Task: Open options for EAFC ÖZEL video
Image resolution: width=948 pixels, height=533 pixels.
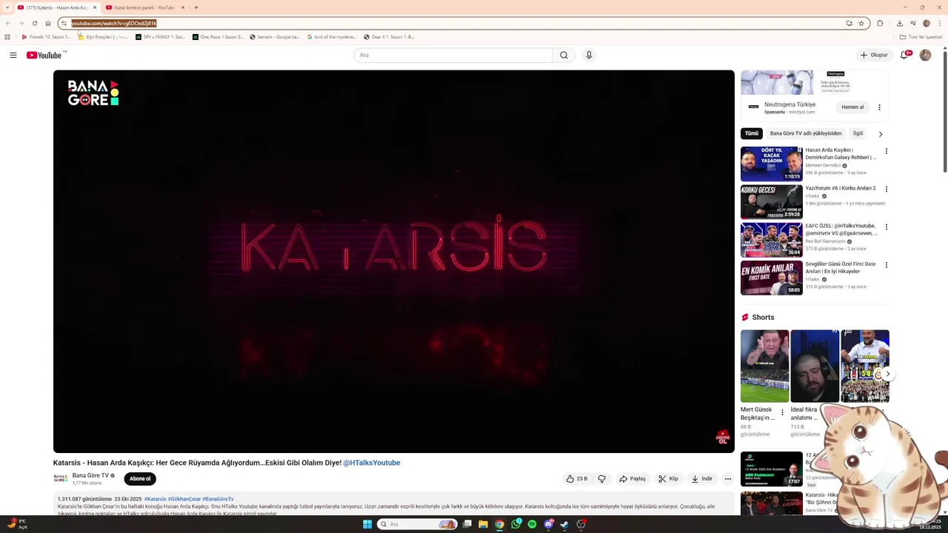Action: point(886,227)
